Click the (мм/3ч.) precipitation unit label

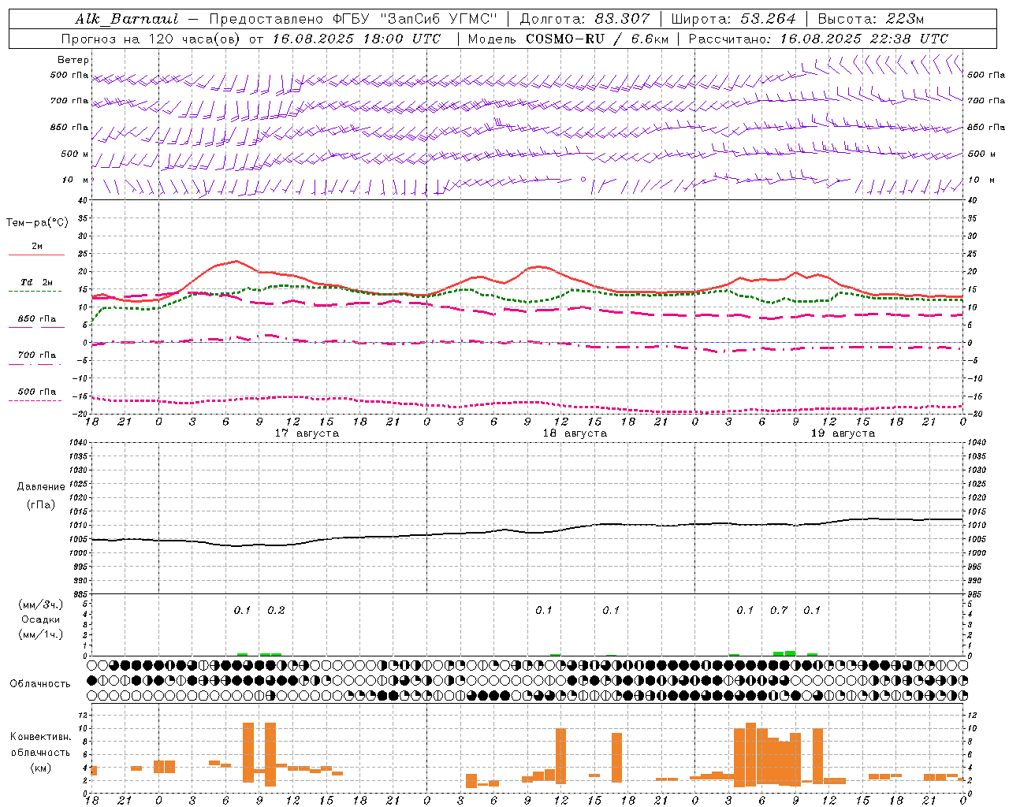click(41, 604)
